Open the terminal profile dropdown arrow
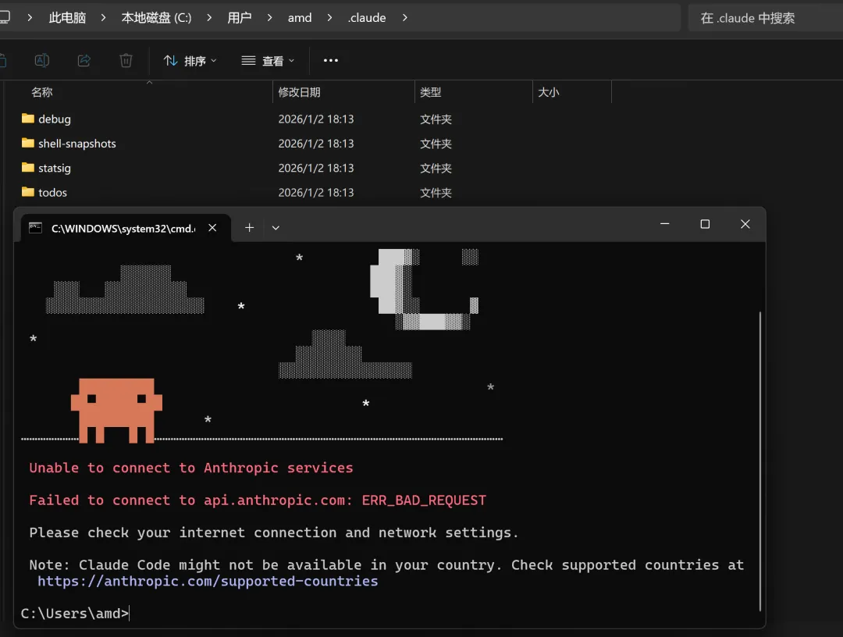 point(276,228)
